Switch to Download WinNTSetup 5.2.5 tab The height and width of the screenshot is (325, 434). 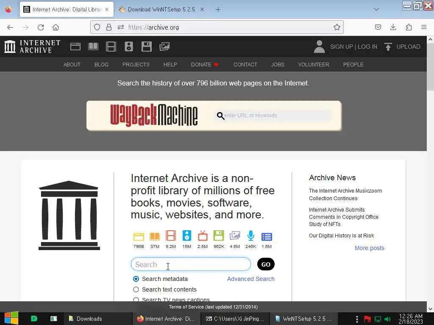(x=161, y=9)
